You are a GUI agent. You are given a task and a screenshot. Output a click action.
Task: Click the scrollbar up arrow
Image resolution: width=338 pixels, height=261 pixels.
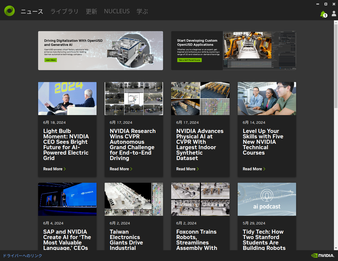pos(336,22)
